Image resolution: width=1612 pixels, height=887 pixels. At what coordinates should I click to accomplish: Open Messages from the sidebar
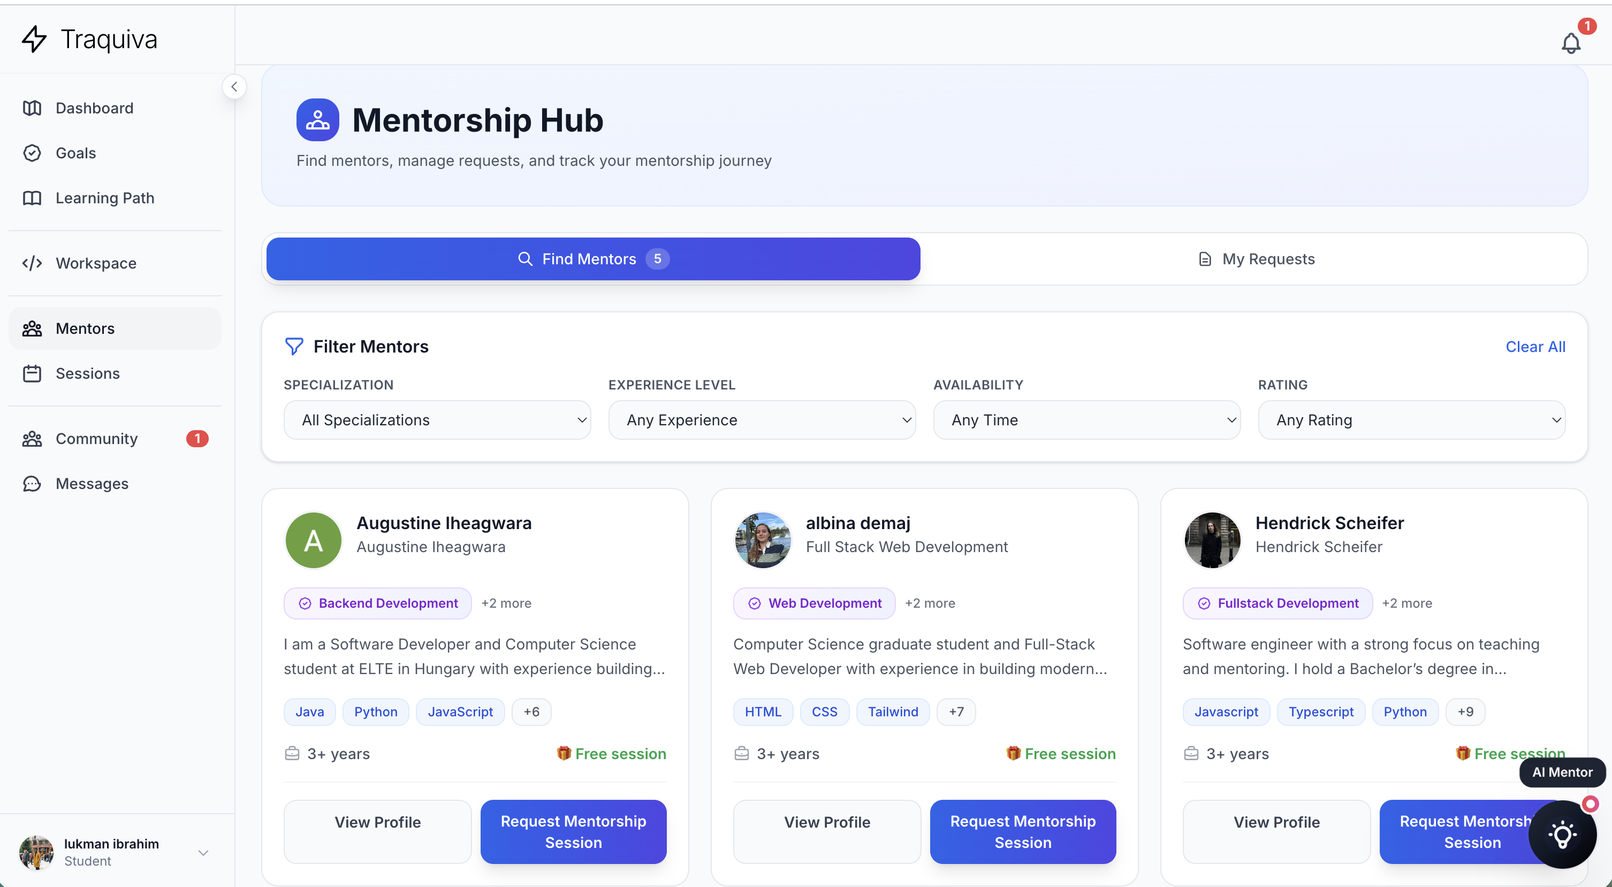point(92,483)
